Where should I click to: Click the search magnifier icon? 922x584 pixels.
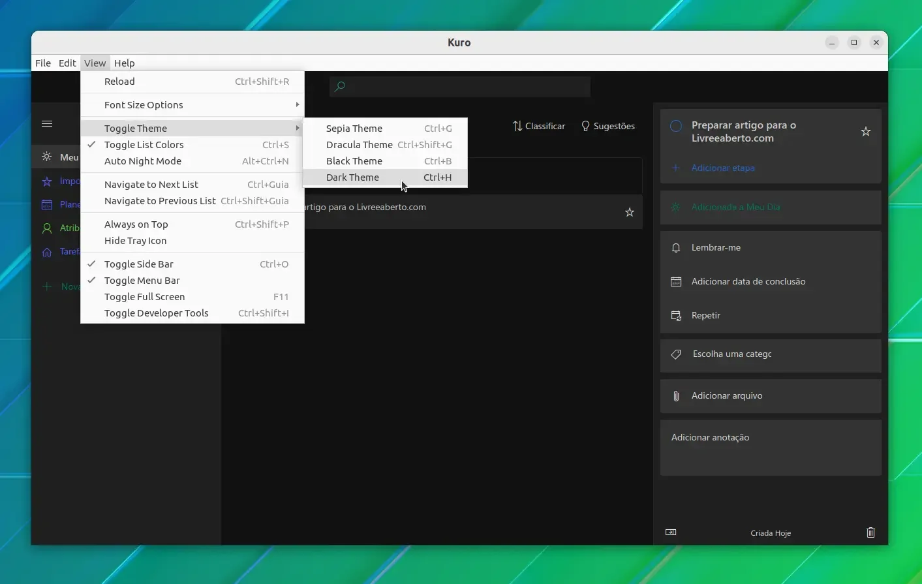coord(339,86)
